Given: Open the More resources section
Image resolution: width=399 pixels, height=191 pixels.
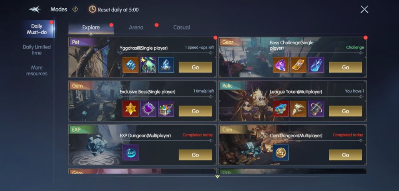Looking at the screenshot, I should [37, 71].
